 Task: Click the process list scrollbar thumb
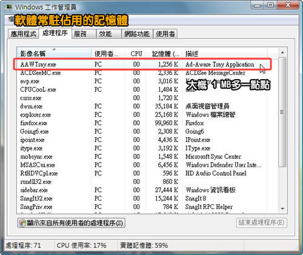point(282,112)
